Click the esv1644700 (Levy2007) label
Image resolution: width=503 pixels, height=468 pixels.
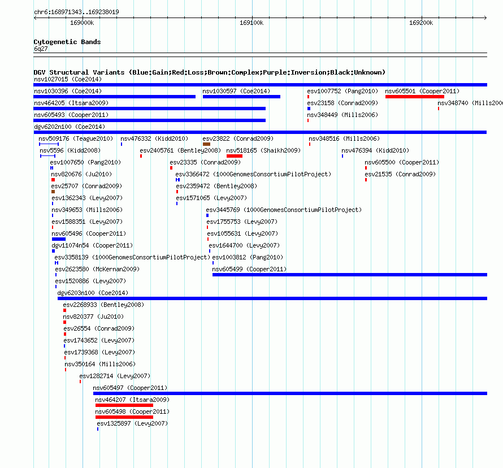245,245
